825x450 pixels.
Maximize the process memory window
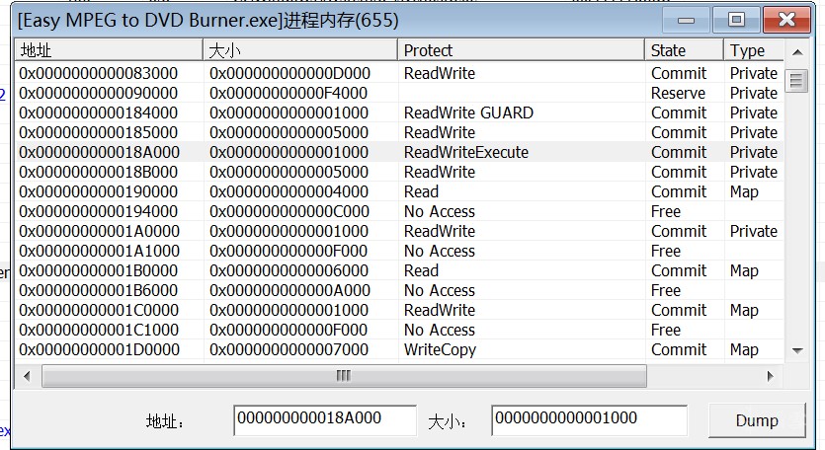(735, 20)
